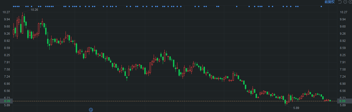Click the 9.26 label on left price axis
Screen dimensions: 352x112
[7, 34]
